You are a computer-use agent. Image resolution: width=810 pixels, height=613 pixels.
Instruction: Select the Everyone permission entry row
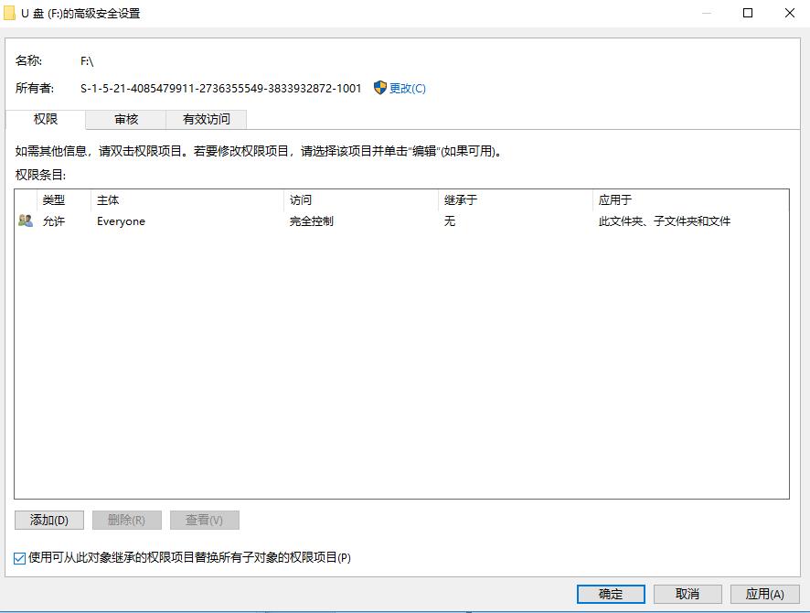click(x=274, y=220)
